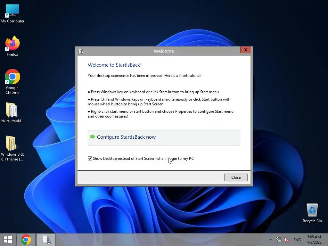Click the 'Press Windows key on keyboard' bullet
The width and height of the screenshot is (328, 246).
tap(153, 92)
